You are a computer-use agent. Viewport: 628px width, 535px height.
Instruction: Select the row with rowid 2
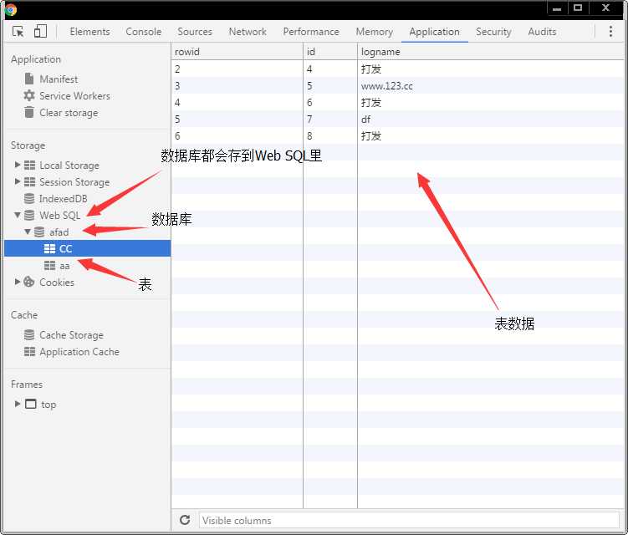(398, 69)
